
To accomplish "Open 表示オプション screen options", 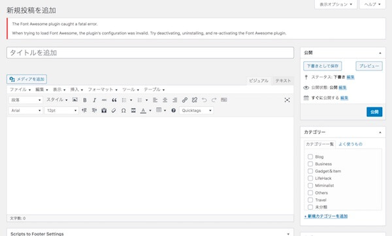I will pos(336,5).
